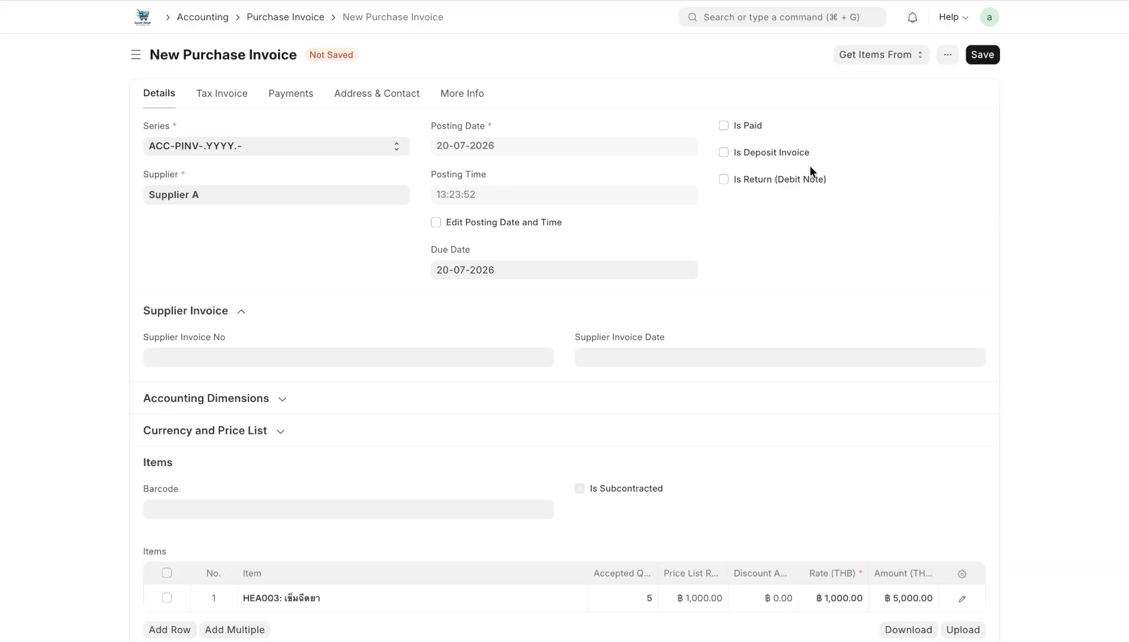Click the Barcode input field
1129x642 pixels.
click(x=348, y=509)
